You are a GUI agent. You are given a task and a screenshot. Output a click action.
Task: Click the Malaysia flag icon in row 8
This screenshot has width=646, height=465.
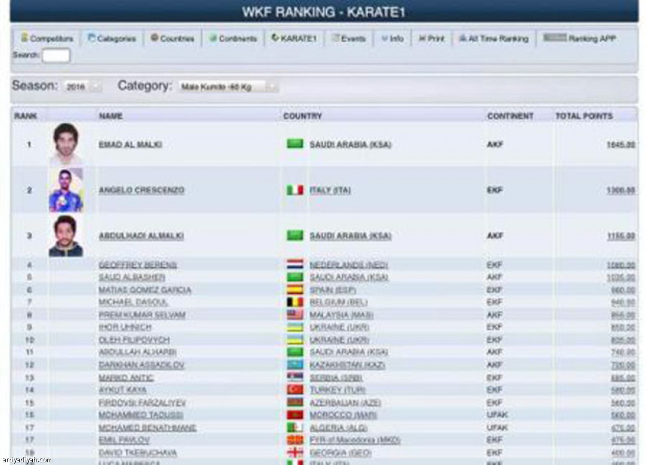294,315
